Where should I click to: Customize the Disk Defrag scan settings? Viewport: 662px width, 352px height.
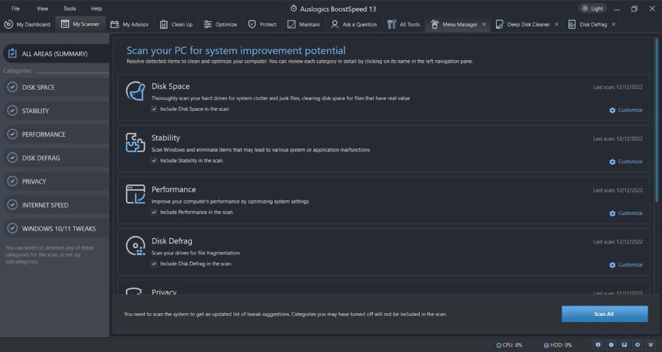point(626,265)
